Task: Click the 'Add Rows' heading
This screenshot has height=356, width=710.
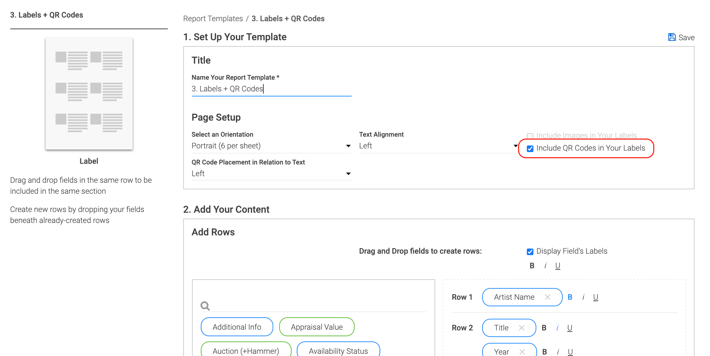Action: [x=213, y=232]
